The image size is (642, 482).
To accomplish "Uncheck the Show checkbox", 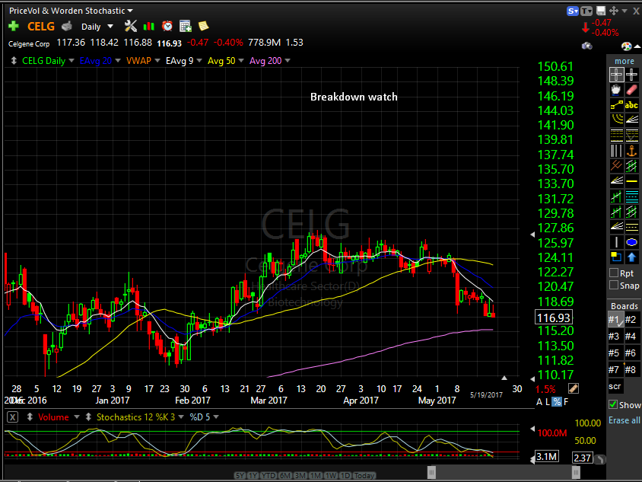I will click(x=613, y=405).
